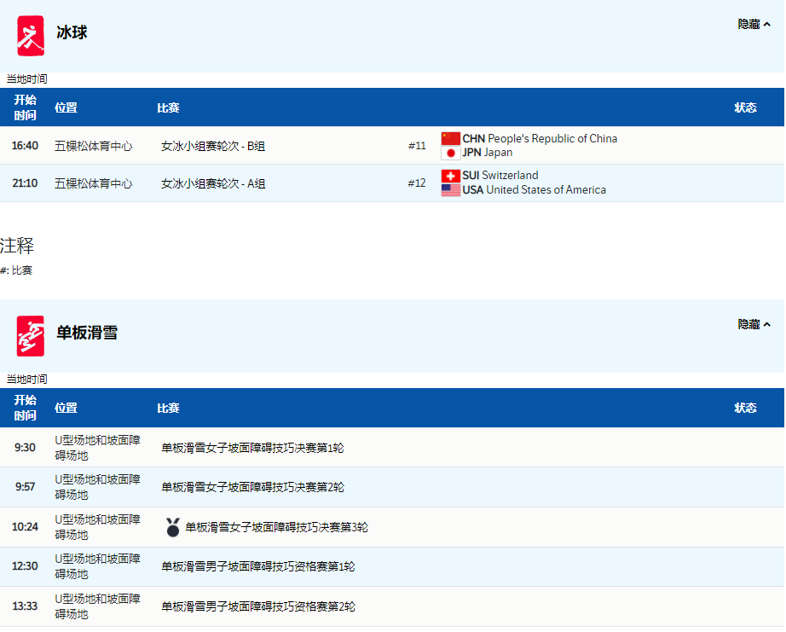This screenshot has width=786, height=632.
Task: Click the China flag icon
Action: [450, 139]
